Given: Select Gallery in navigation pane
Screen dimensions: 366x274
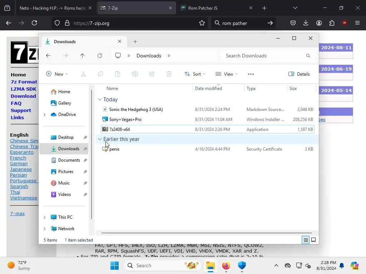Looking at the screenshot, I should click(x=64, y=103).
